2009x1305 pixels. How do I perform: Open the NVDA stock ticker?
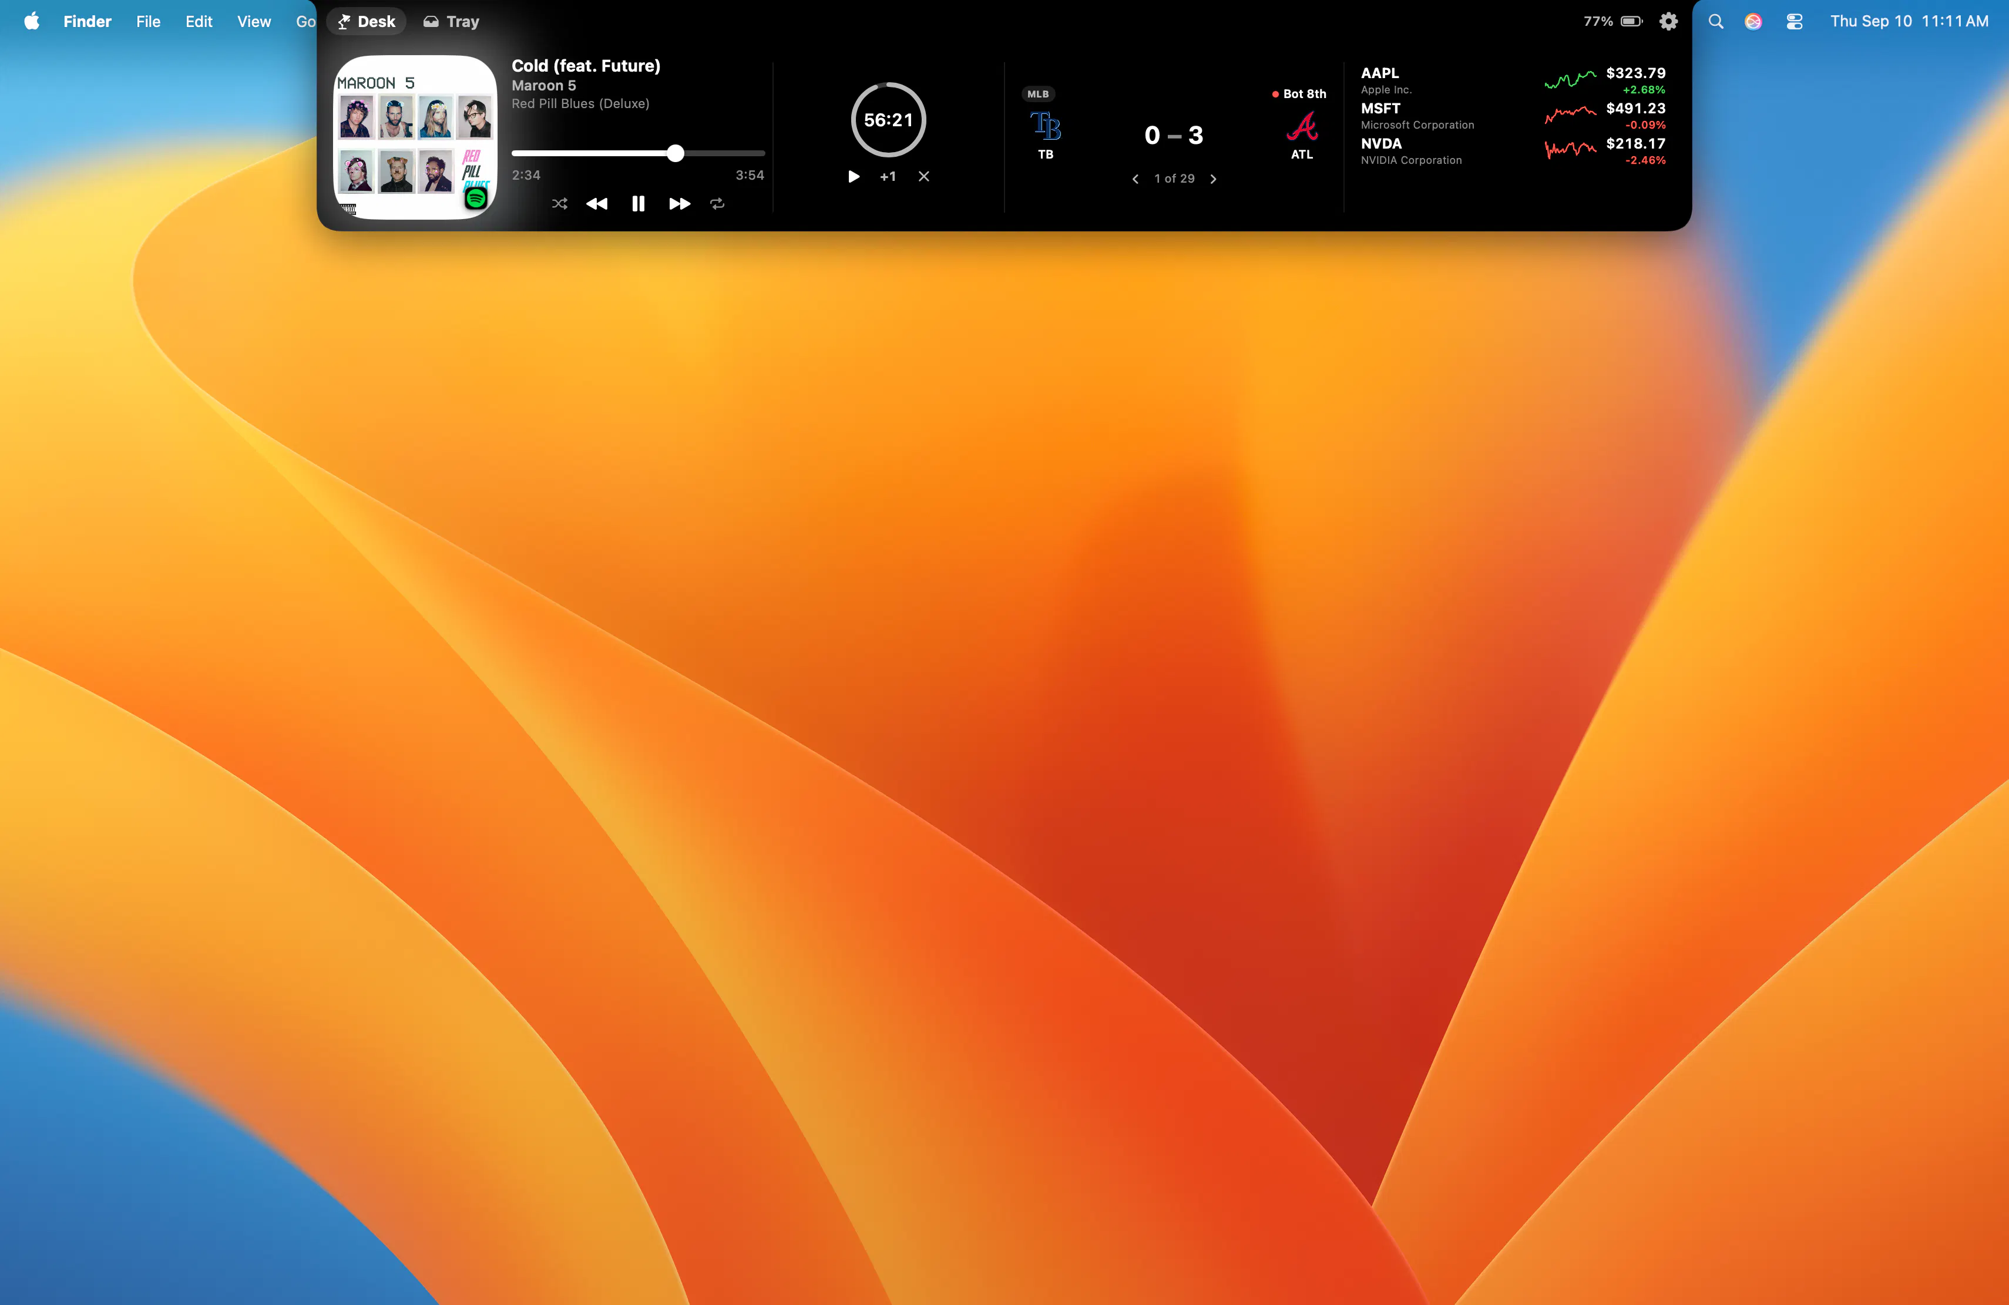pyautogui.click(x=1513, y=151)
